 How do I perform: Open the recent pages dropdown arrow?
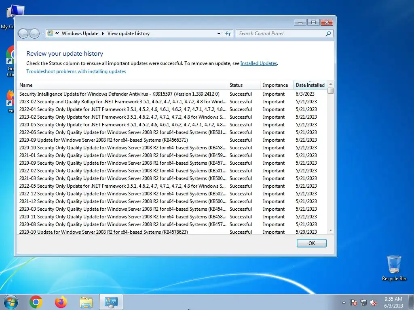pyautogui.click(x=42, y=34)
